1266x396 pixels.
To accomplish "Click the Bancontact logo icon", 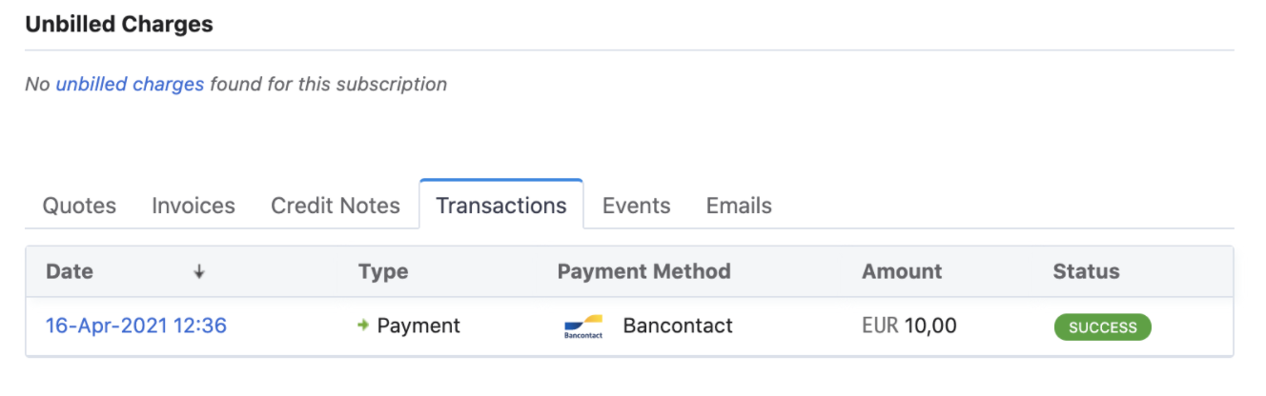I will (583, 327).
